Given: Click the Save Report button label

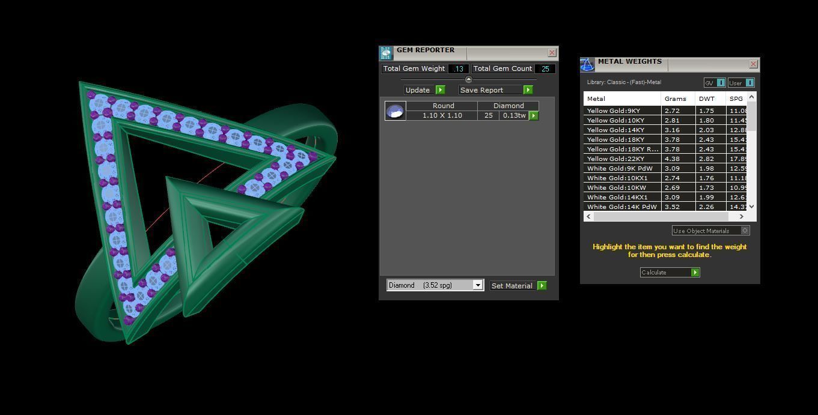Looking at the screenshot, I should pyautogui.click(x=482, y=90).
